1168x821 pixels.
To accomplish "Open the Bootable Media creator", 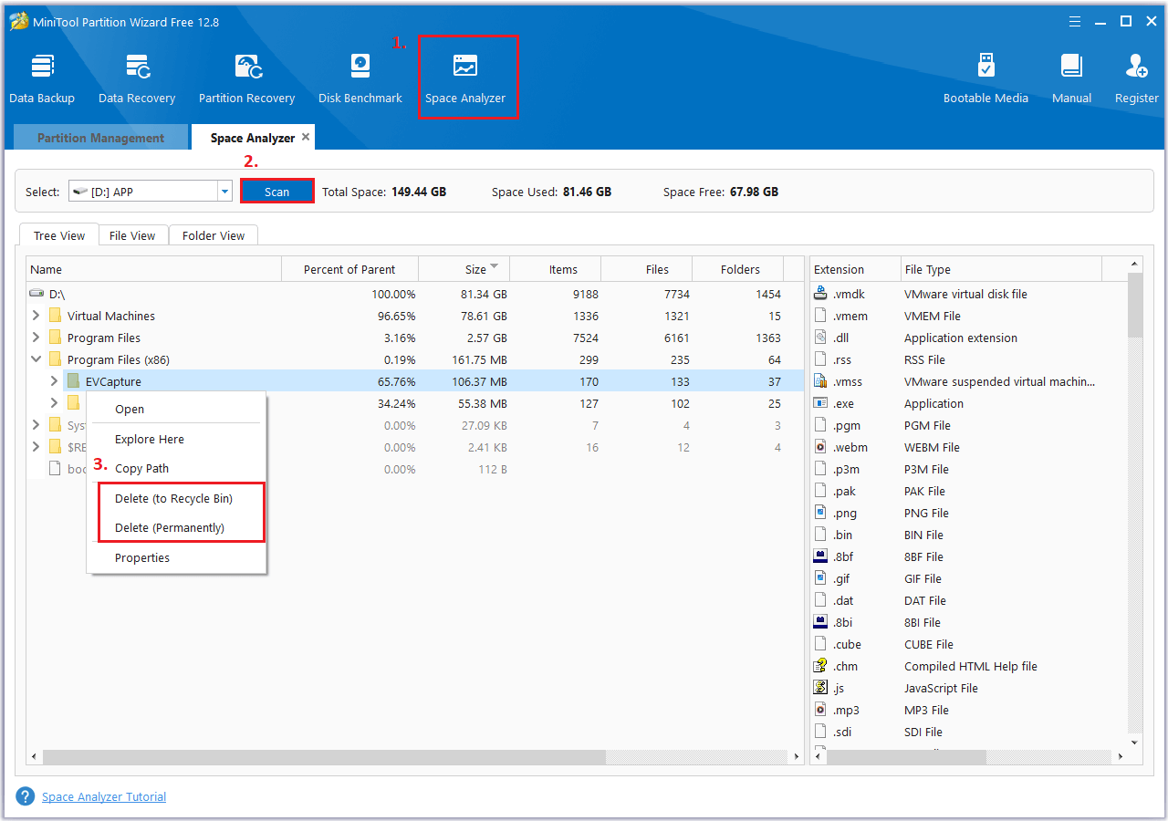I will pos(985,77).
